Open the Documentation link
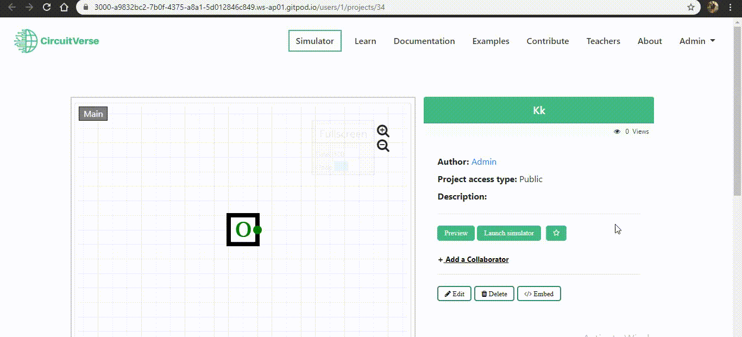 pyautogui.click(x=424, y=41)
